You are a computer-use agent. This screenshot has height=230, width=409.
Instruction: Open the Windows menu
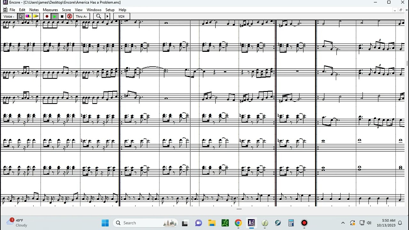tap(94, 10)
